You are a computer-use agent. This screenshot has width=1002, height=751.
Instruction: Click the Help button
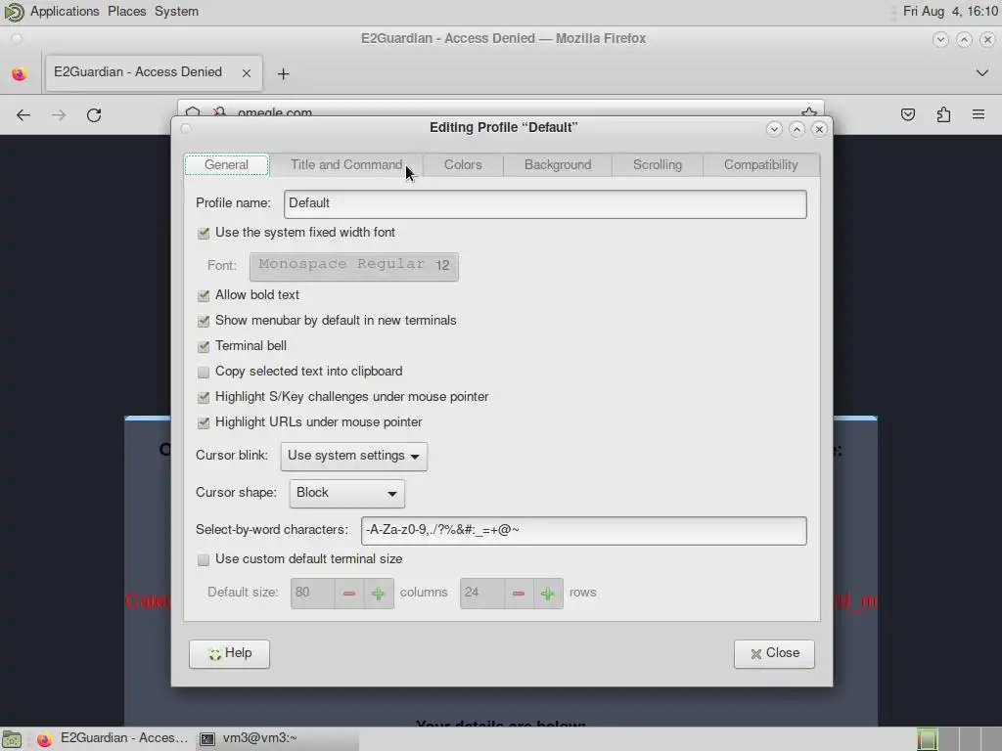click(x=229, y=653)
